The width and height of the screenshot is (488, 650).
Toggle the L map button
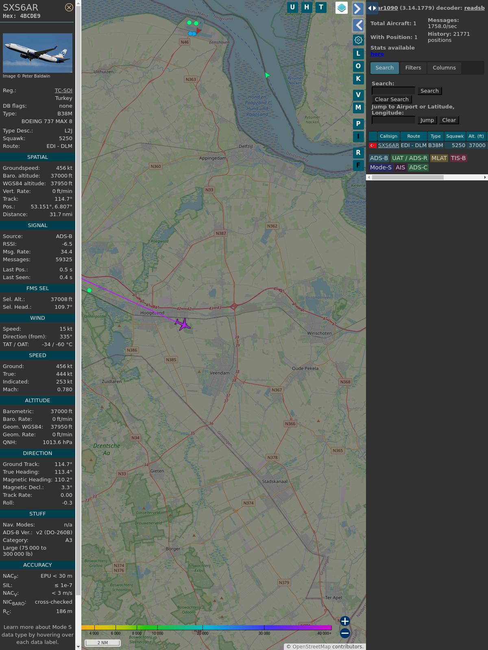[358, 54]
